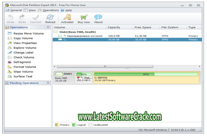
Task: Click the 100,0 MB reserved partition block
Action: pyautogui.click(x=84, y=78)
